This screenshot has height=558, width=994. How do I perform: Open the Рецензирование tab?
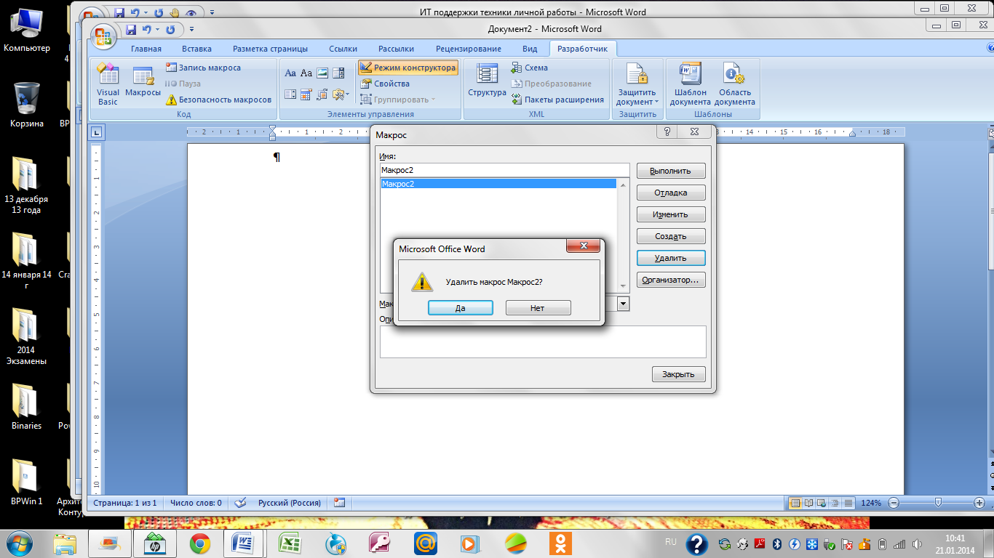(x=468, y=49)
